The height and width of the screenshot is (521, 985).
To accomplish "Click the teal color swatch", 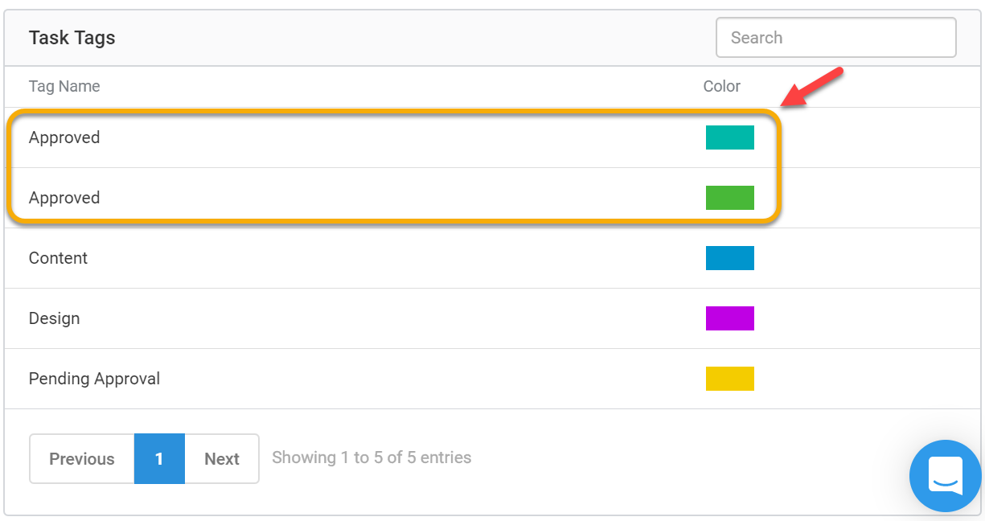I will (x=730, y=137).
